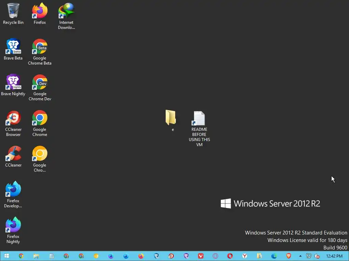Select the README BEFORE USING THIS VM file
The image size is (349, 261).
point(199,129)
